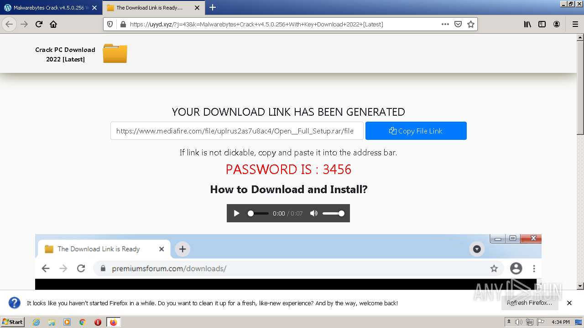Mute the audio player

click(x=314, y=213)
